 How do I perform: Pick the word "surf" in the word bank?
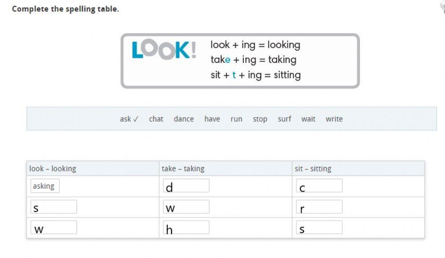[x=284, y=119]
